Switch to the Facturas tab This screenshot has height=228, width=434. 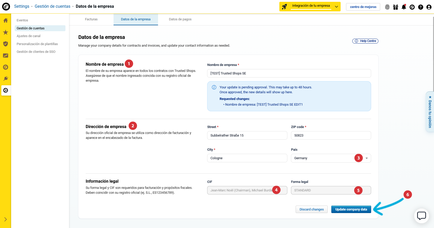pyautogui.click(x=91, y=19)
